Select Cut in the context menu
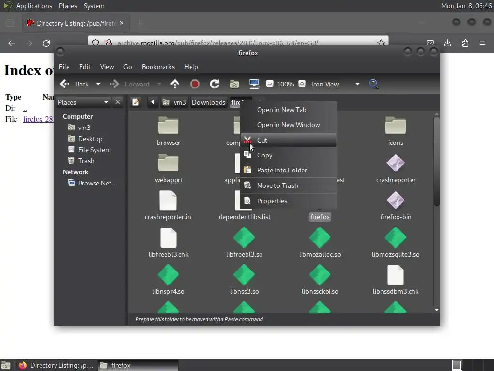This screenshot has width=494, height=371. (x=288, y=140)
